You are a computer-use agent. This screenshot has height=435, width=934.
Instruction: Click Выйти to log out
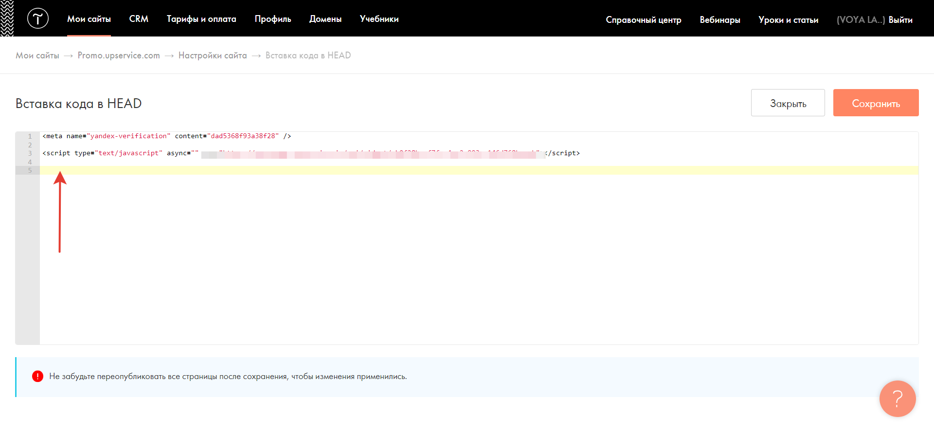[x=900, y=20]
